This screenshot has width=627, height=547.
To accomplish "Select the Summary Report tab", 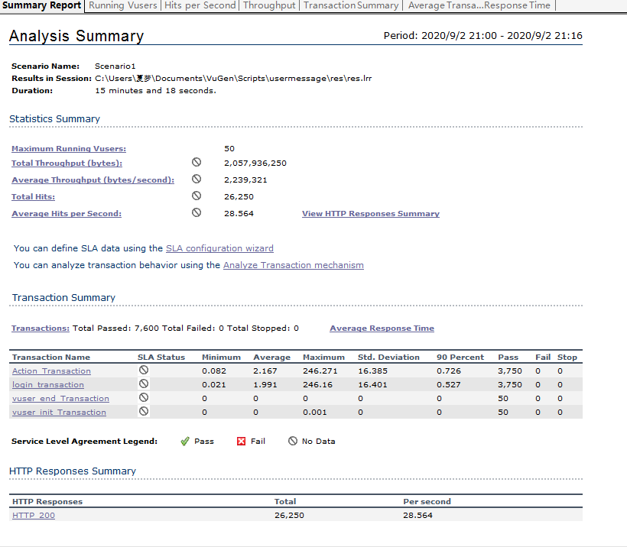I will (41, 5).
